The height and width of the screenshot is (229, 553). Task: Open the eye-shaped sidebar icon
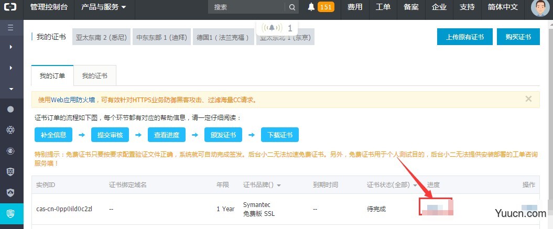10,151
